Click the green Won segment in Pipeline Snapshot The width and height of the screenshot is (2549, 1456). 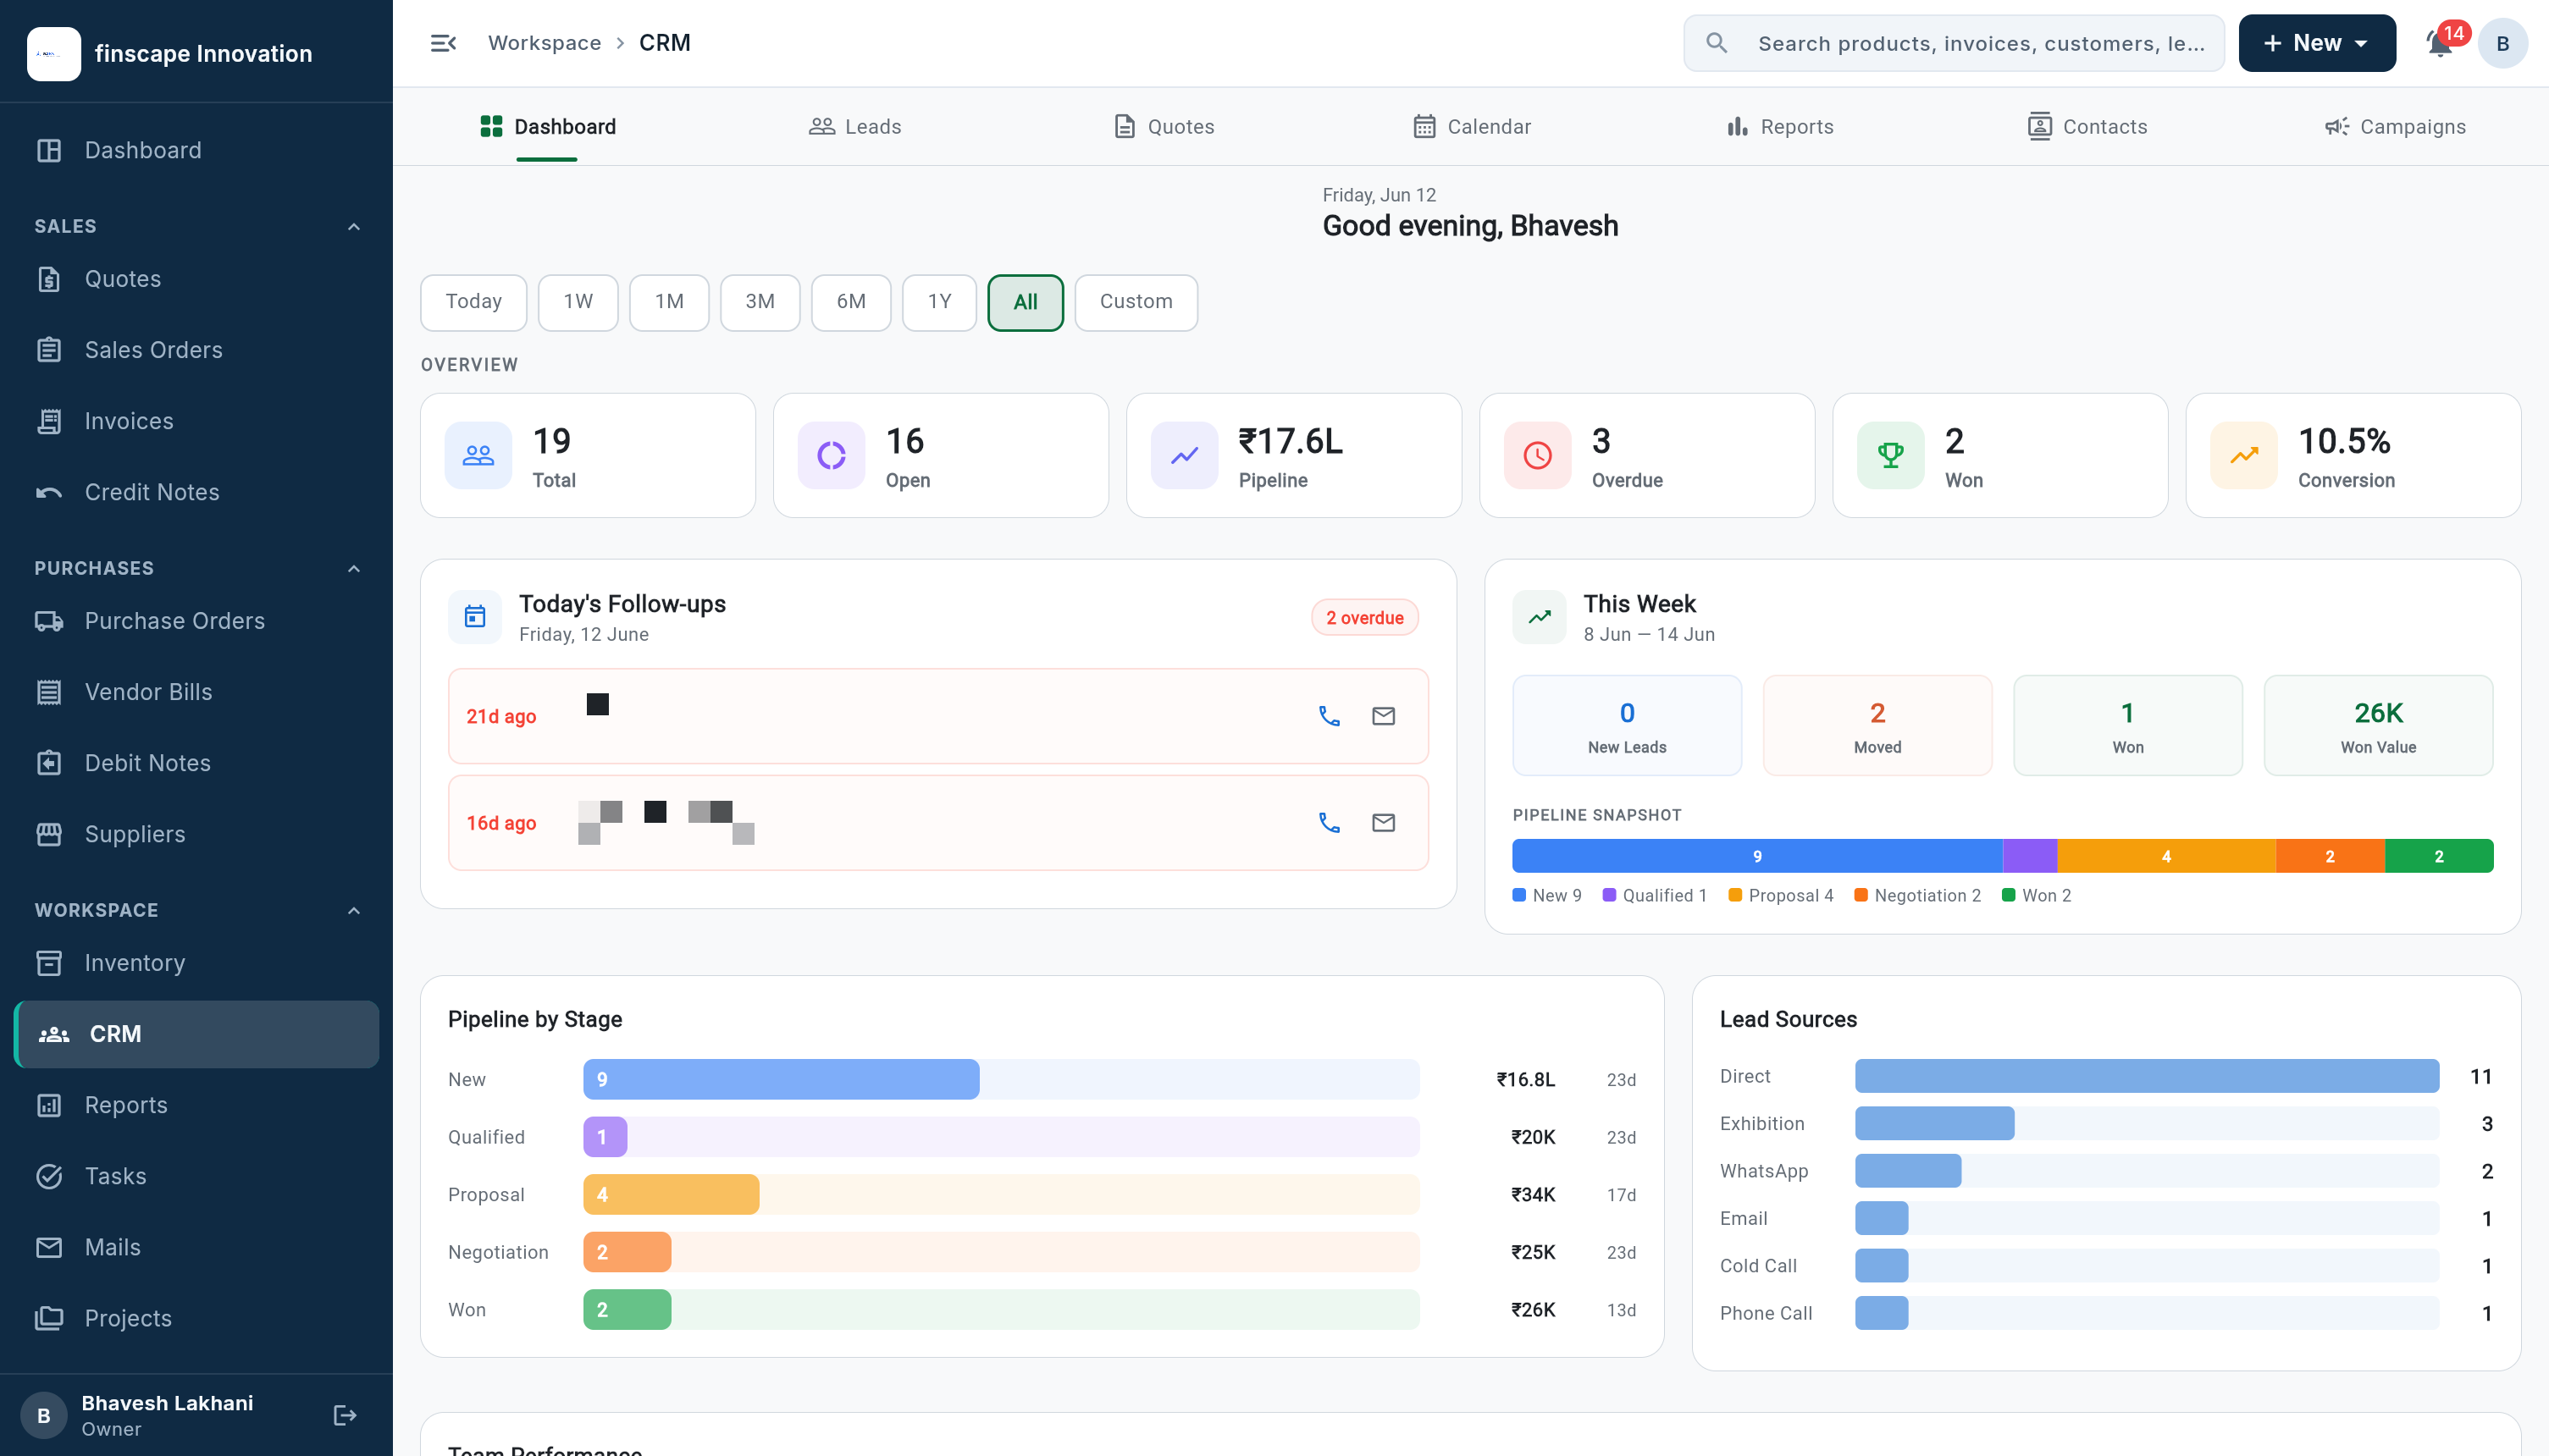point(2439,856)
